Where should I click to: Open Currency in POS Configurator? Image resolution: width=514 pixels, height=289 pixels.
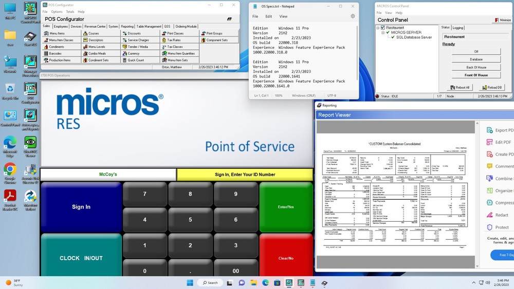140,53
